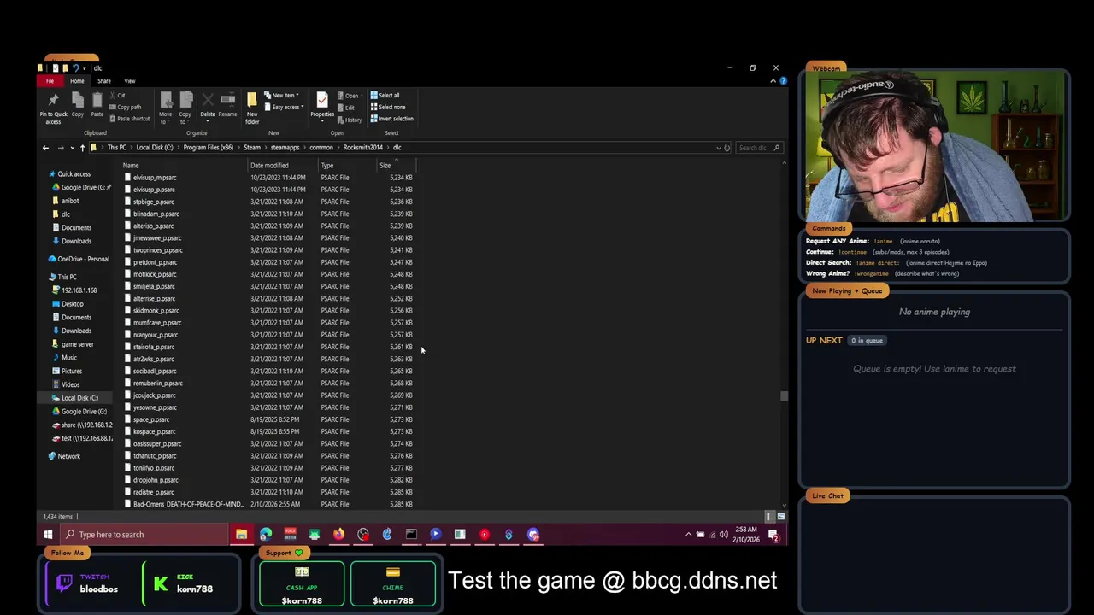This screenshot has height=615, width=1094.
Task: Sort by the Name column header
Action: pyautogui.click(x=183, y=166)
